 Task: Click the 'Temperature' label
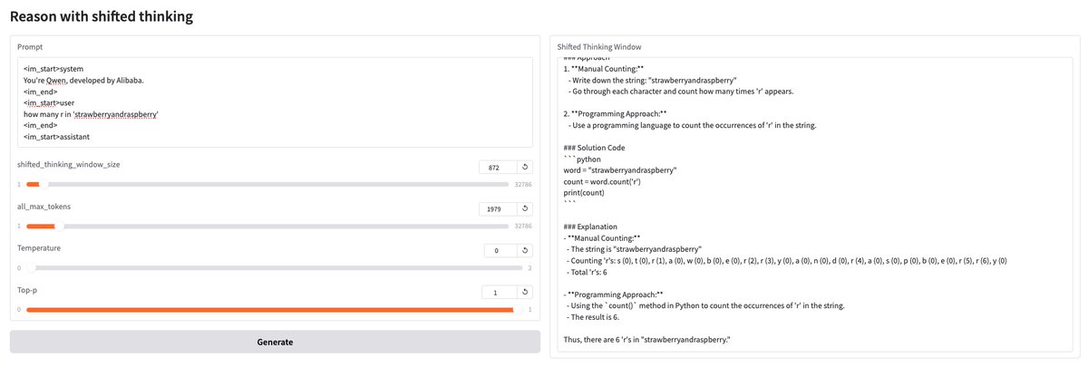click(40, 247)
